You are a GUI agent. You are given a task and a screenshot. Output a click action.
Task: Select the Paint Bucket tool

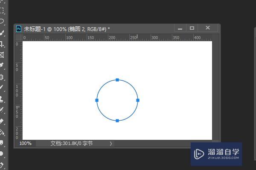[x=2, y=133]
